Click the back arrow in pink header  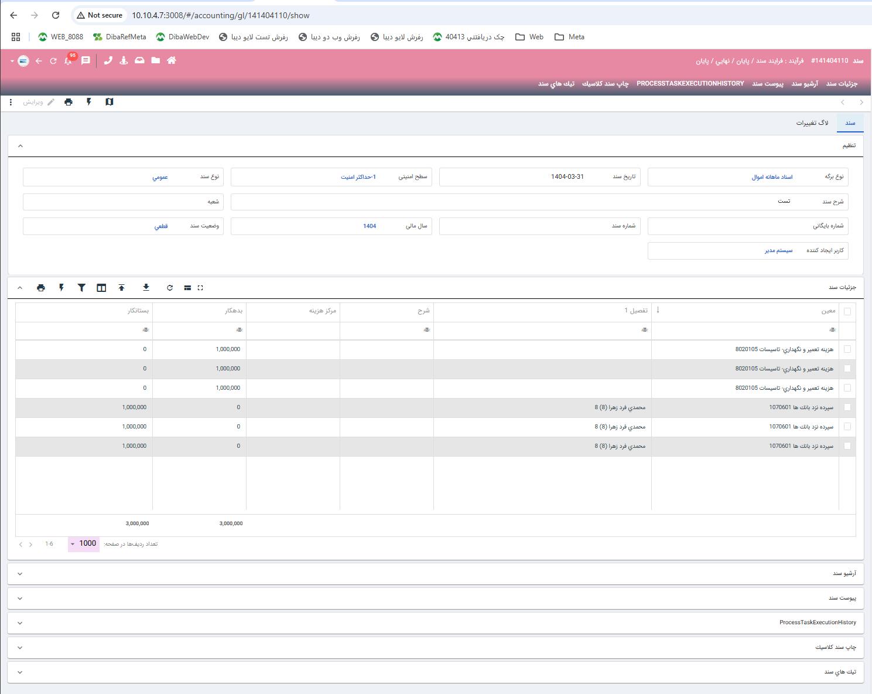tap(39, 61)
